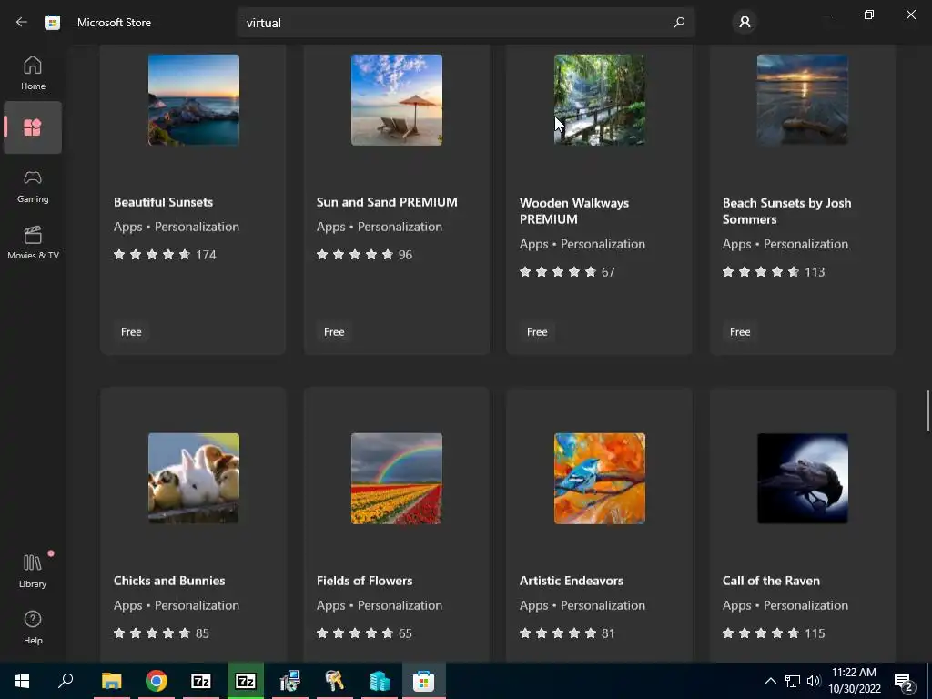Open Home in the sidebar

33,73
